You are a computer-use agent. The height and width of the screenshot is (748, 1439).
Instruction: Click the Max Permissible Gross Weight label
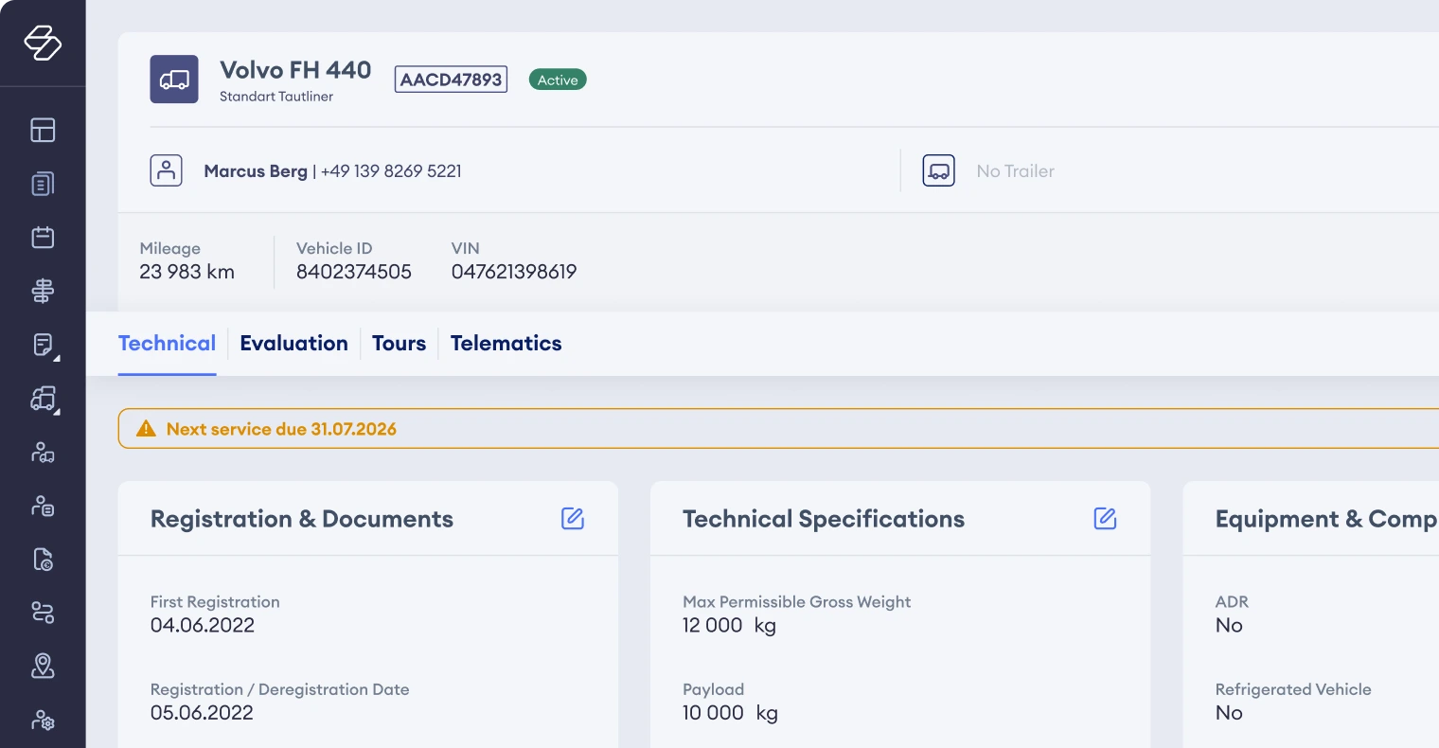point(797,602)
